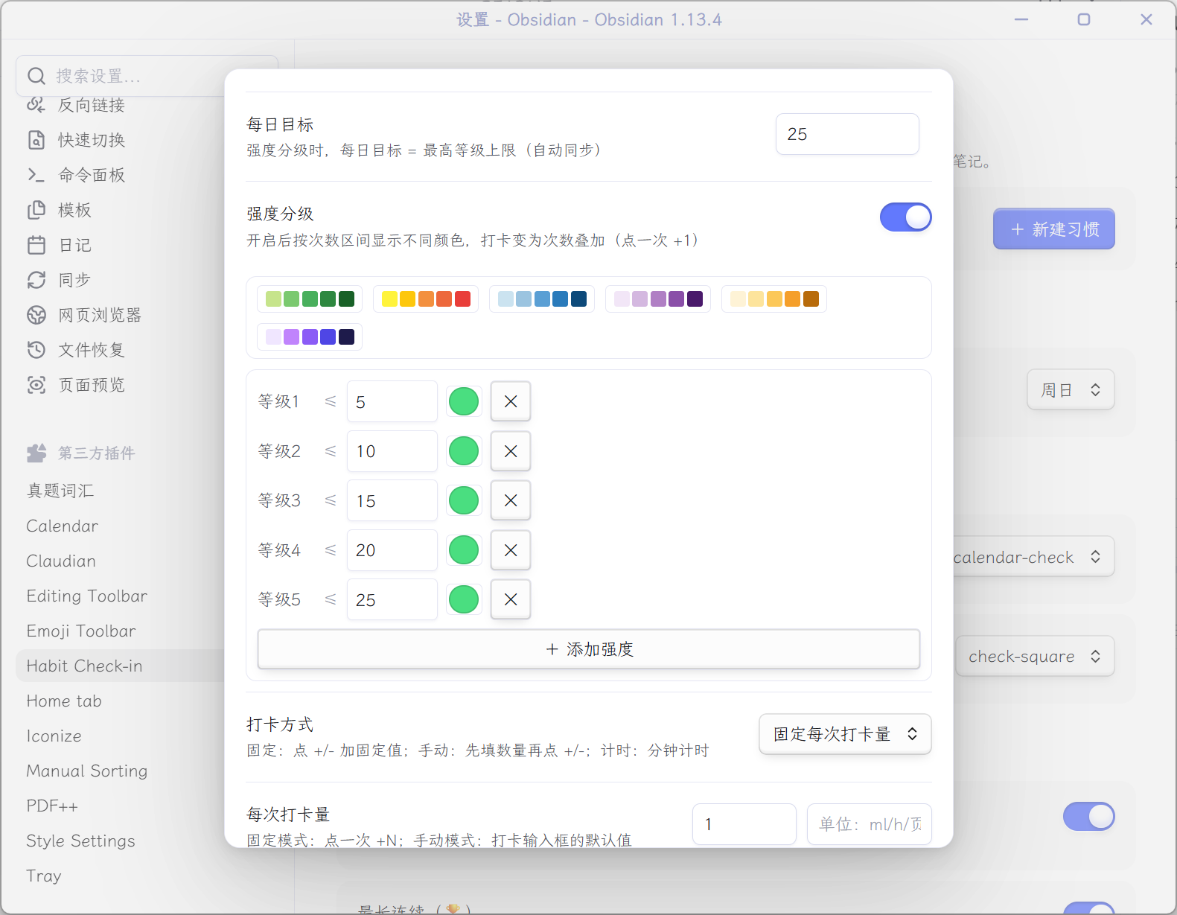
Task: Click the 搜索设置 search settings field
Action: 147,76
